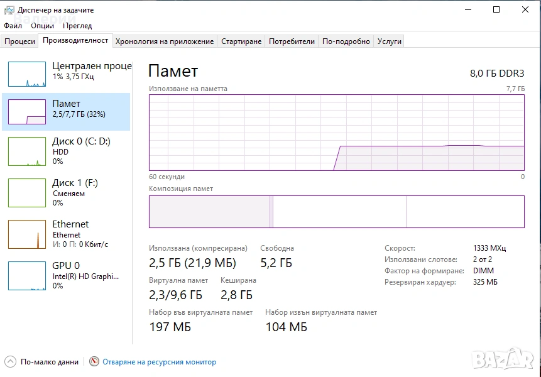Switch to Хронология на приложение tab
The width and height of the screenshot is (541, 377).
pyautogui.click(x=165, y=41)
